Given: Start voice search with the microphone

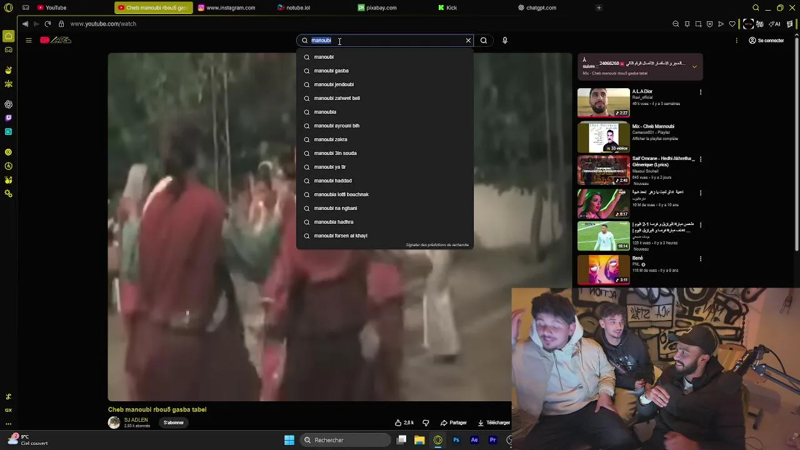Looking at the screenshot, I should click(505, 41).
